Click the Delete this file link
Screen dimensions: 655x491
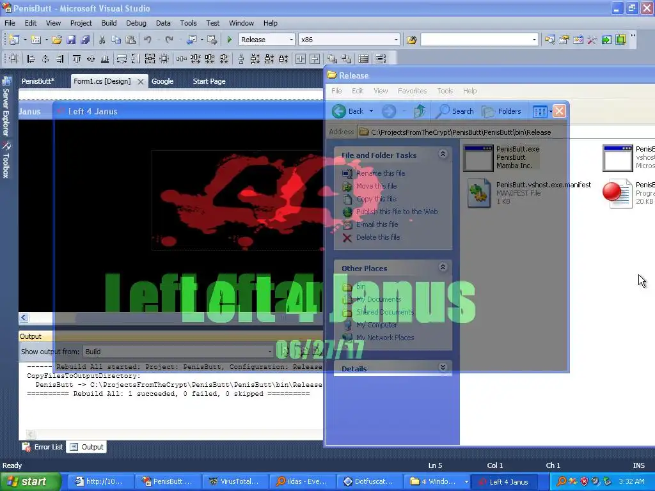pos(378,237)
